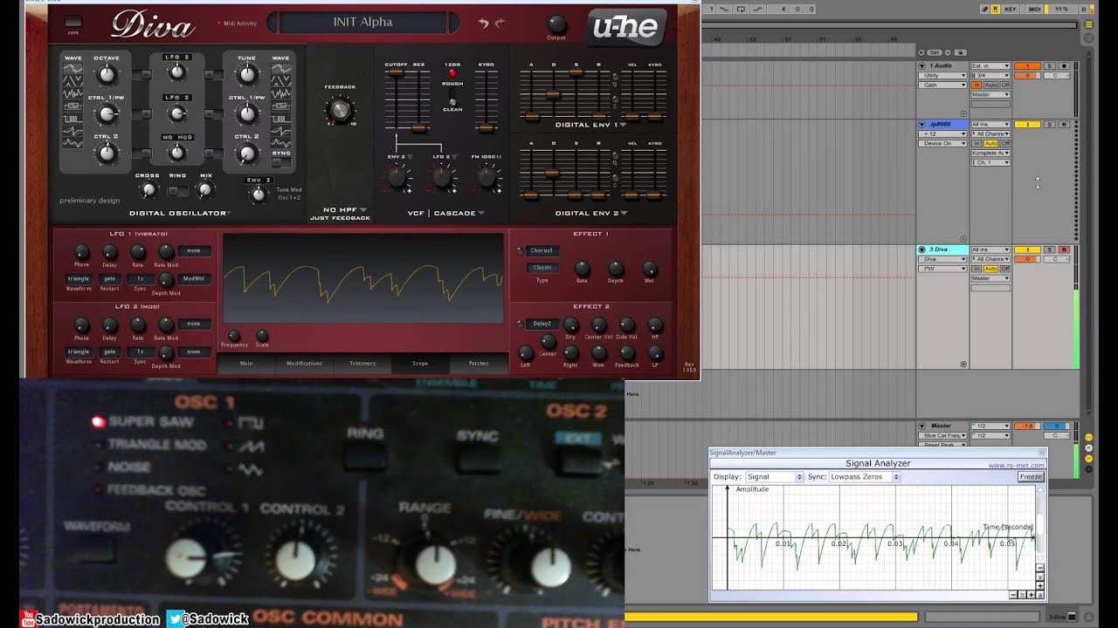Screen dimensions: 1118x628
Task: Click the Output knob in Diva
Action: point(556,24)
